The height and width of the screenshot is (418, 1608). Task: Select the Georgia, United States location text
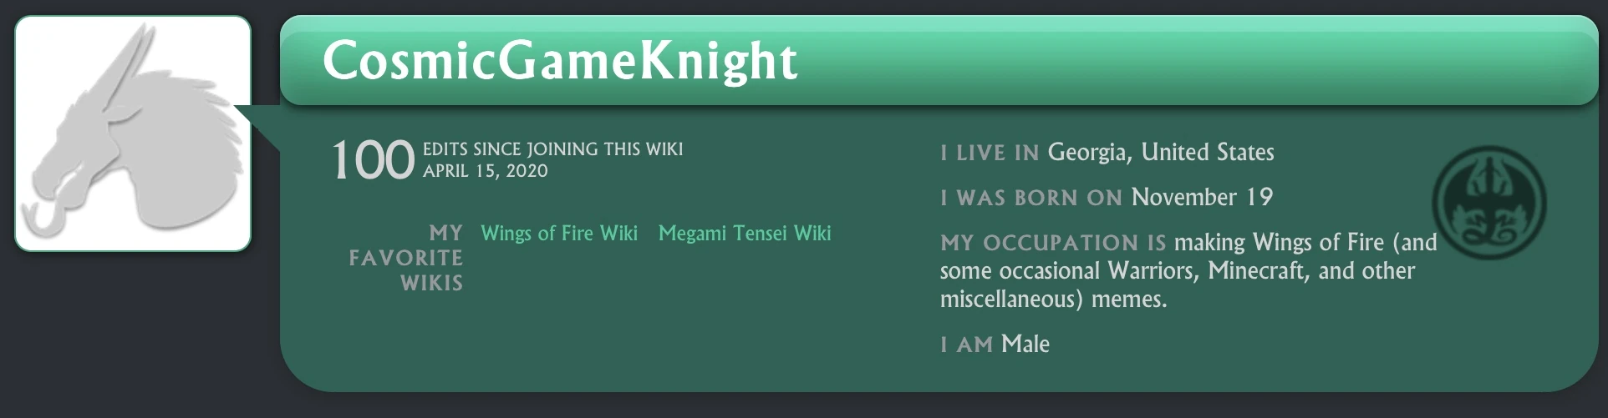[x=1160, y=152]
